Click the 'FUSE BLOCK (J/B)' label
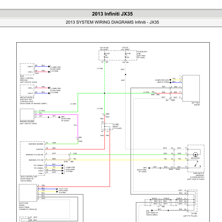222x222 pixels. (142, 53)
